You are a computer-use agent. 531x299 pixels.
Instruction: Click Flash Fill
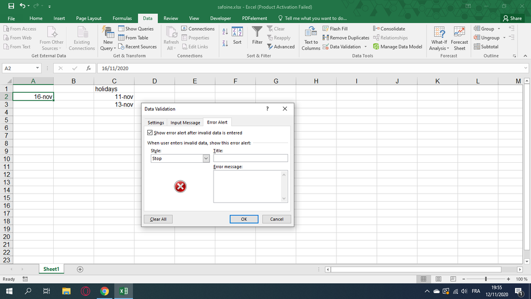335,29
